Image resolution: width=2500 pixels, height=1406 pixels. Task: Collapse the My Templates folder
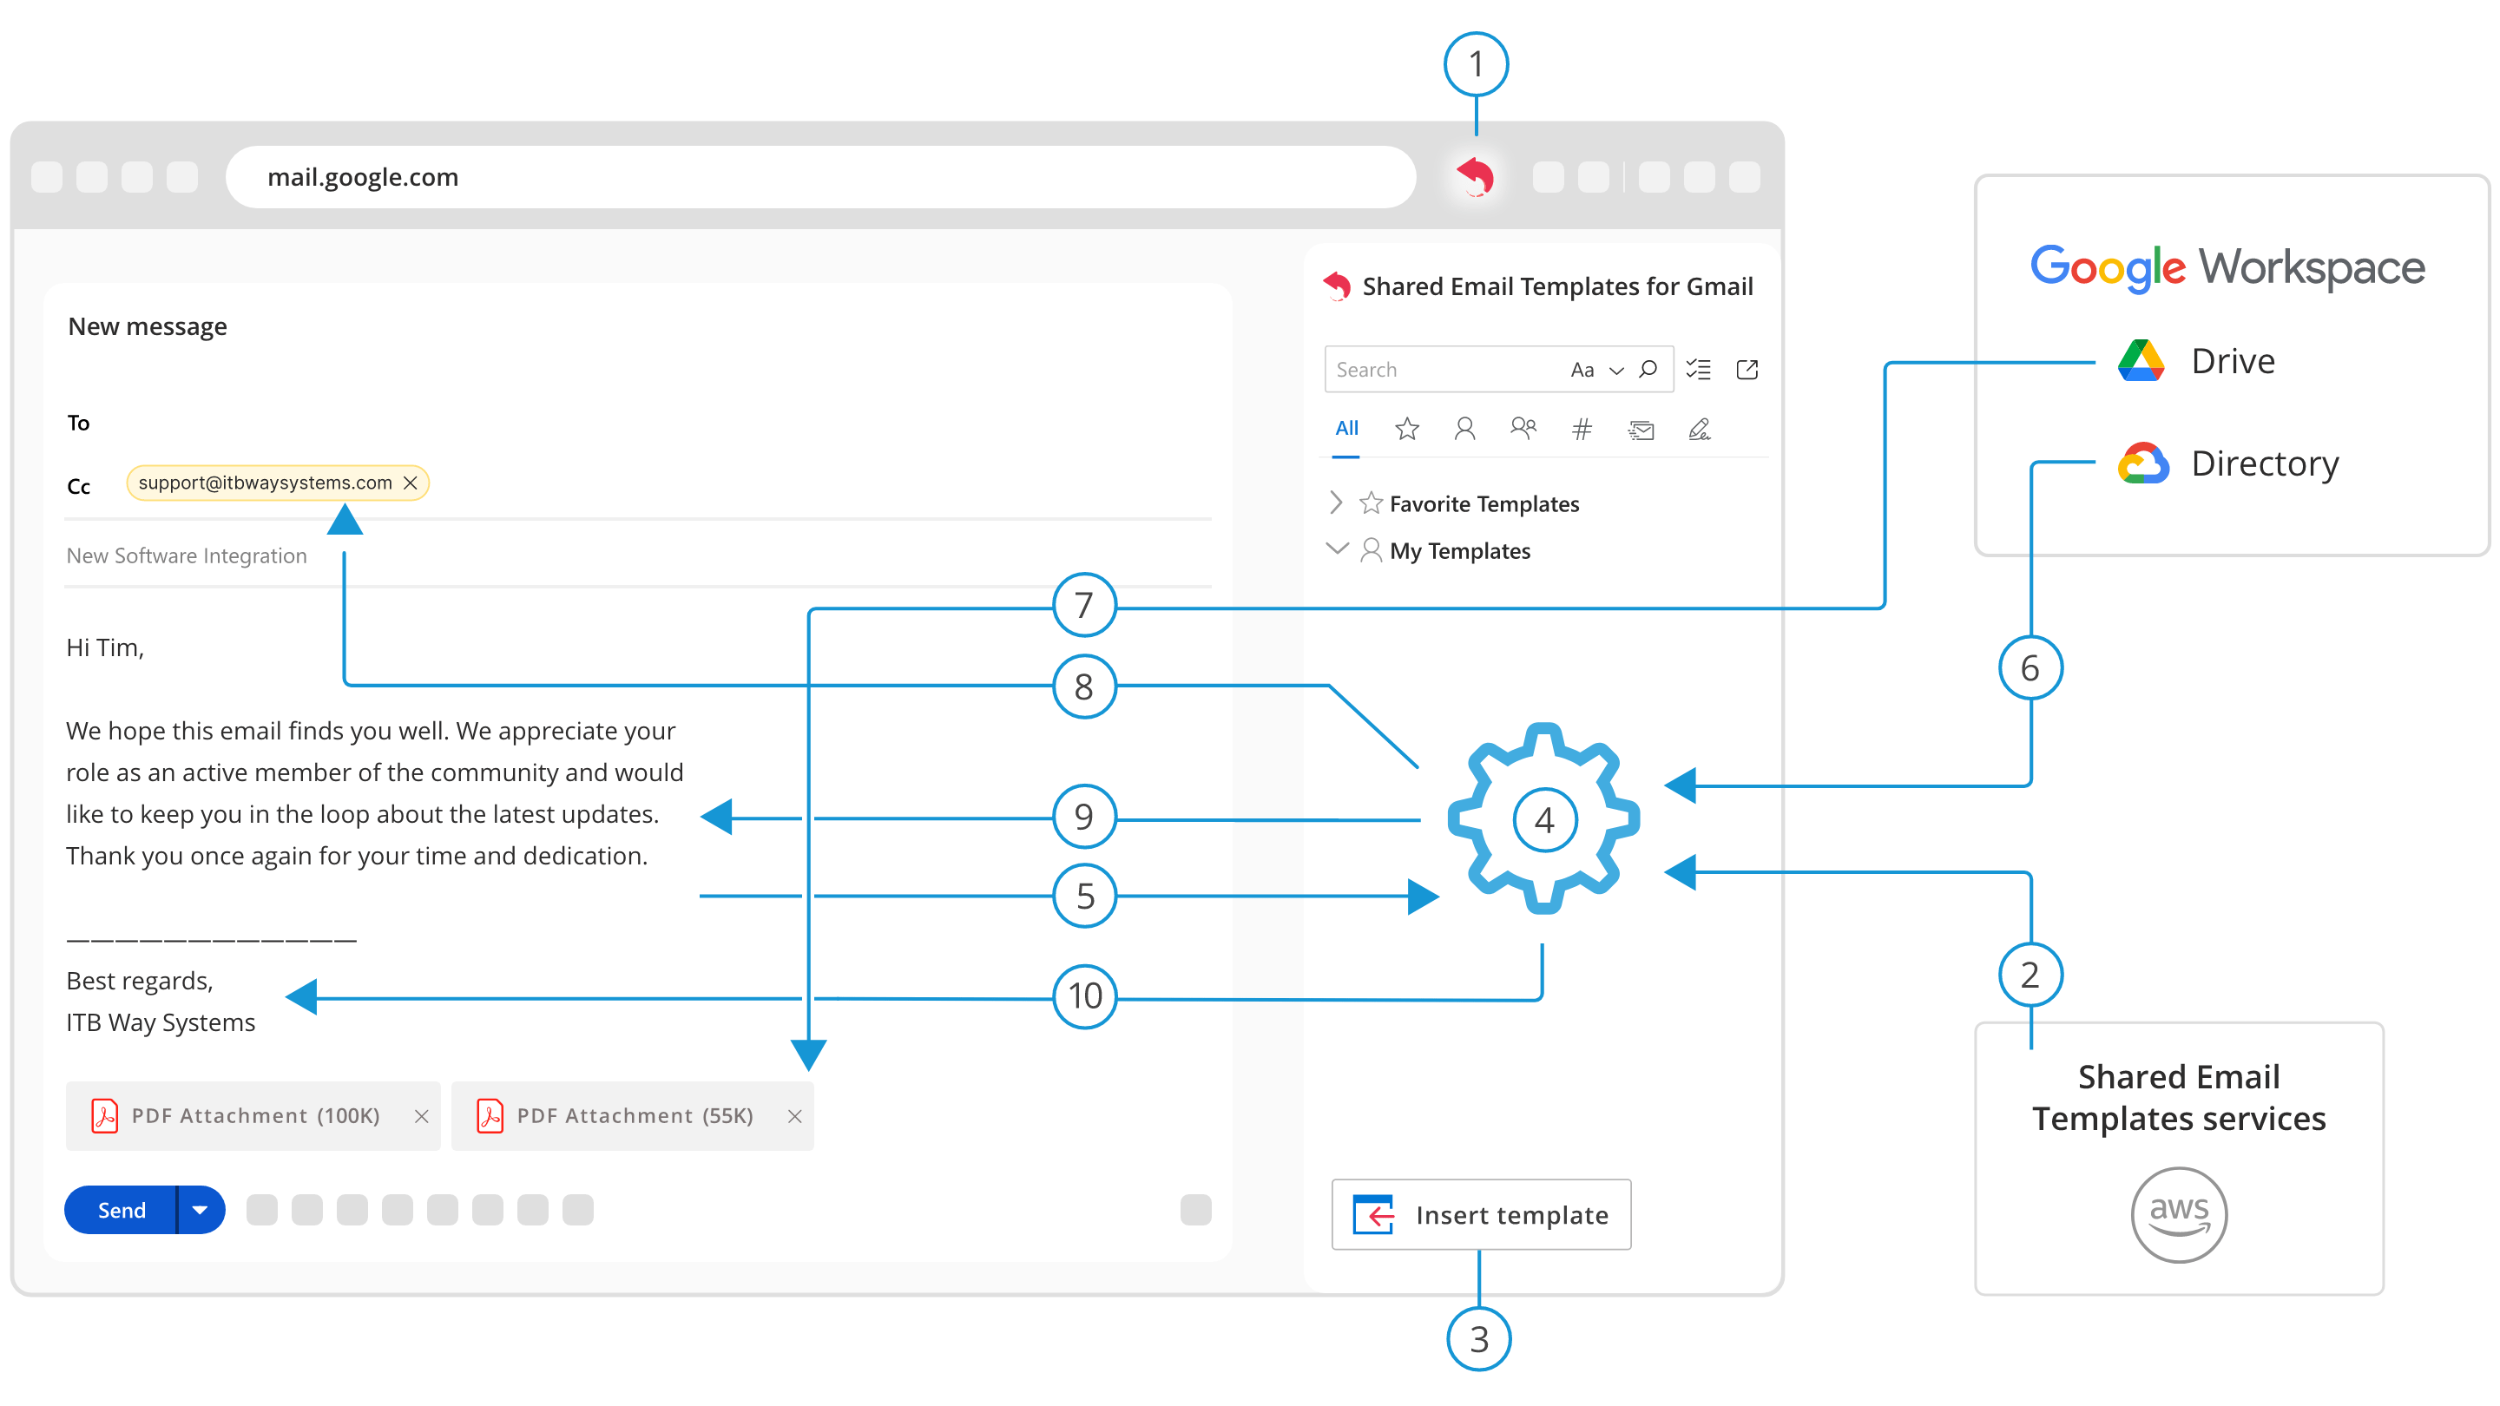(1338, 549)
